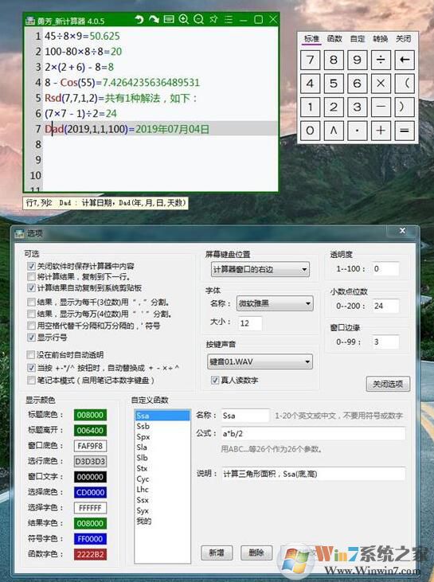This screenshot has width=434, height=582.
Task: Click the 关闭选项 button
Action: click(388, 384)
